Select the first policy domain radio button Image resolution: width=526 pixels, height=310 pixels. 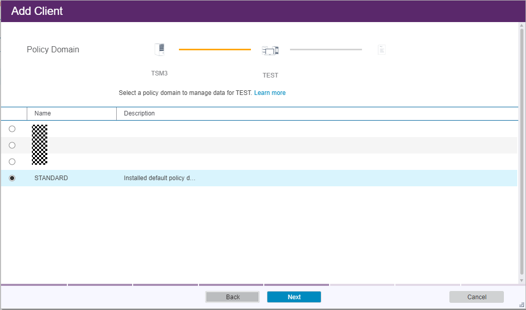point(12,129)
